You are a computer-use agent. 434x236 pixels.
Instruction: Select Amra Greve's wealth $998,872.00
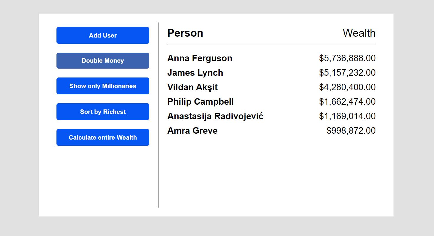tap(351, 131)
